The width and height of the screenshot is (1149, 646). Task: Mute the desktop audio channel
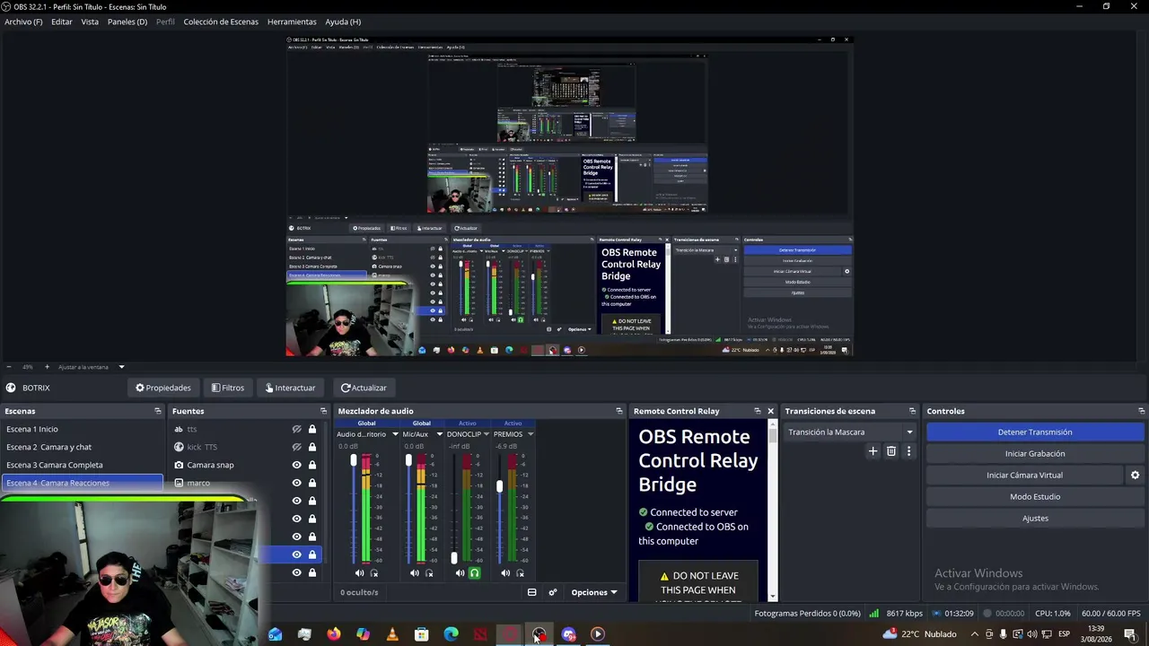tap(360, 573)
